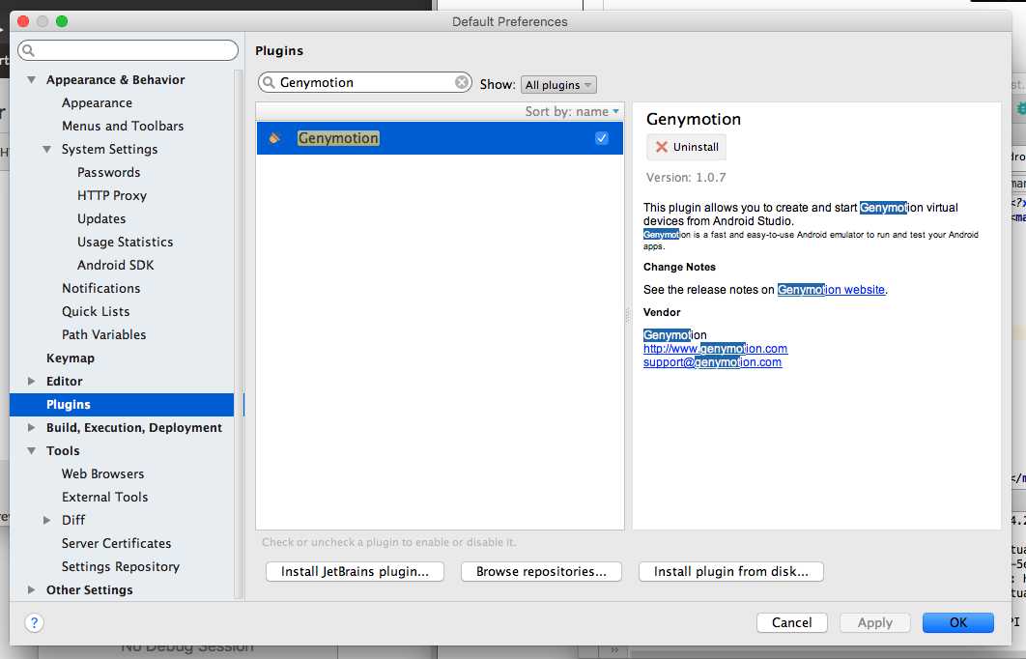Screen dimensions: 1026x659
Task: Open Notifications settings
Action: pyautogui.click(x=100, y=288)
